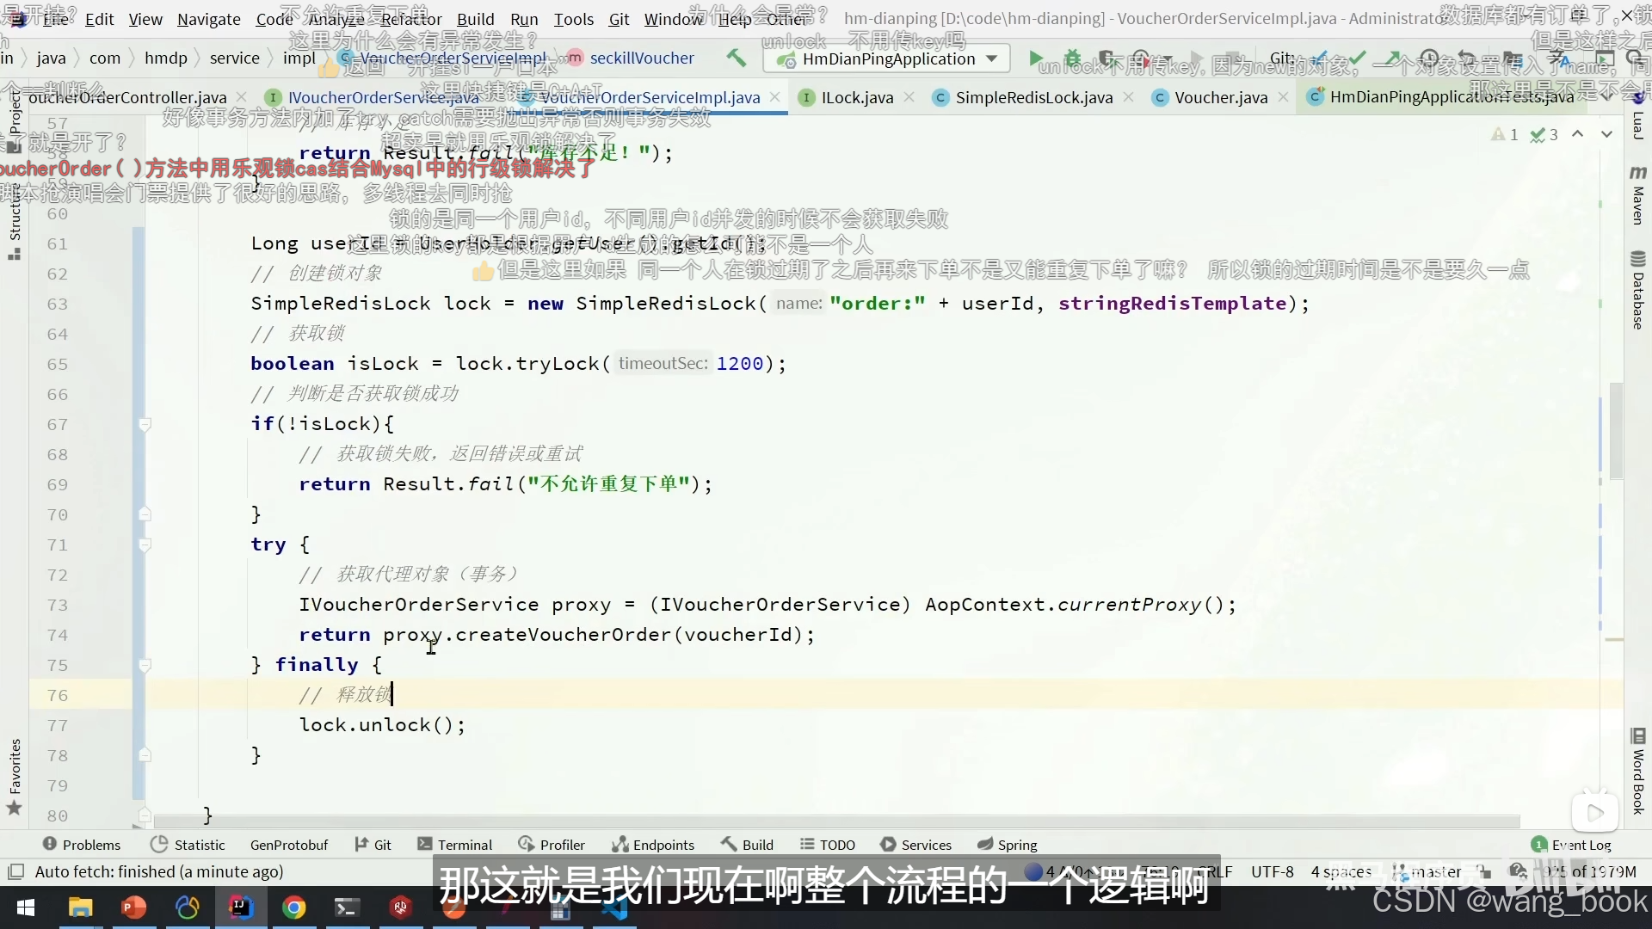Toggle the Maven side panel
Viewport: 1652px width, 929px height.
[1637, 196]
